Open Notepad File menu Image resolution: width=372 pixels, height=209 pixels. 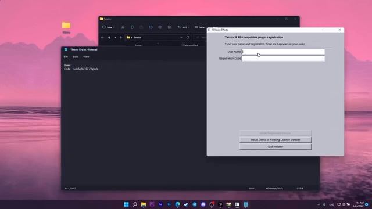66,57
